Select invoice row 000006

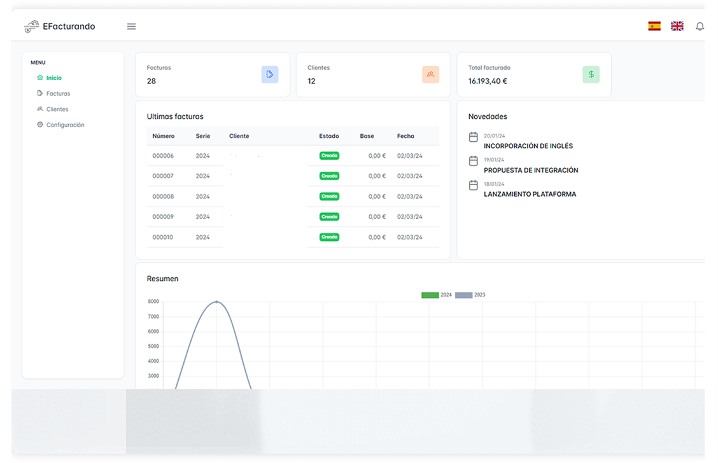pos(163,156)
